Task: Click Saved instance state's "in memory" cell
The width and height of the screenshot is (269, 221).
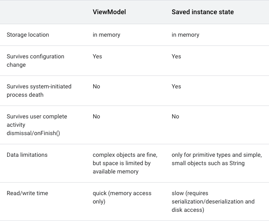Action: pyautogui.click(x=185, y=35)
